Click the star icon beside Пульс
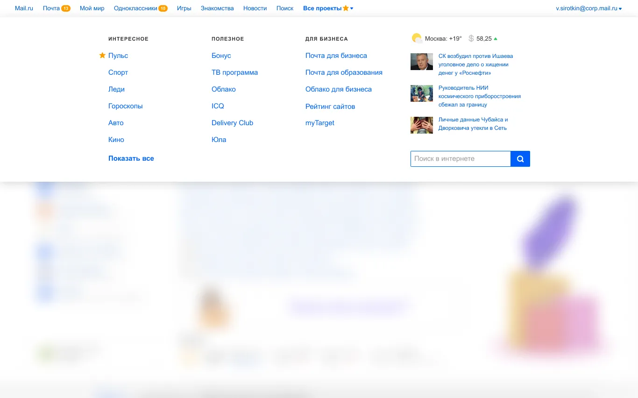Viewport: 638px width, 398px height. [x=102, y=55]
